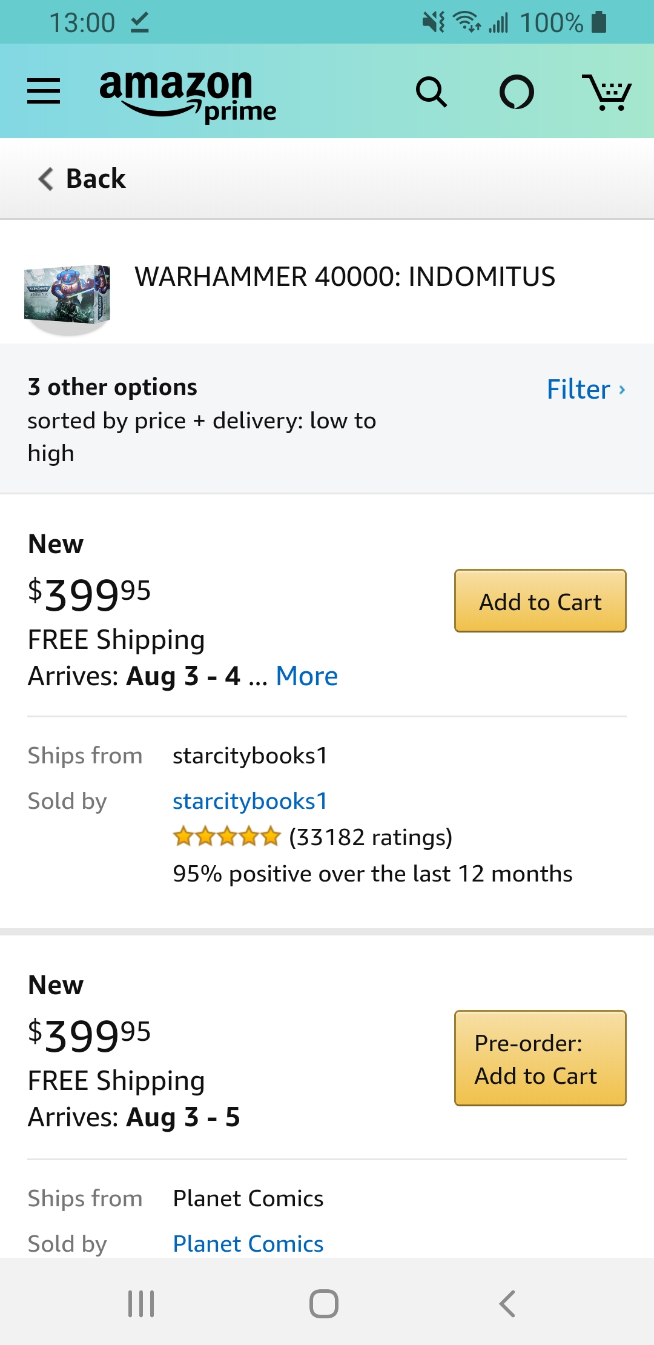Activate the Alexa circle icon
654x1345 pixels.
click(517, 92)
